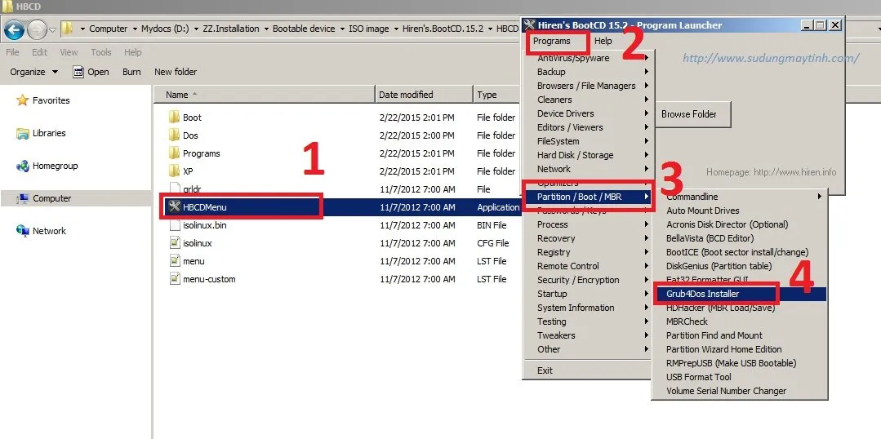
Task: Launch Partition Wizard Home Edition
Action: coord(740,349)
